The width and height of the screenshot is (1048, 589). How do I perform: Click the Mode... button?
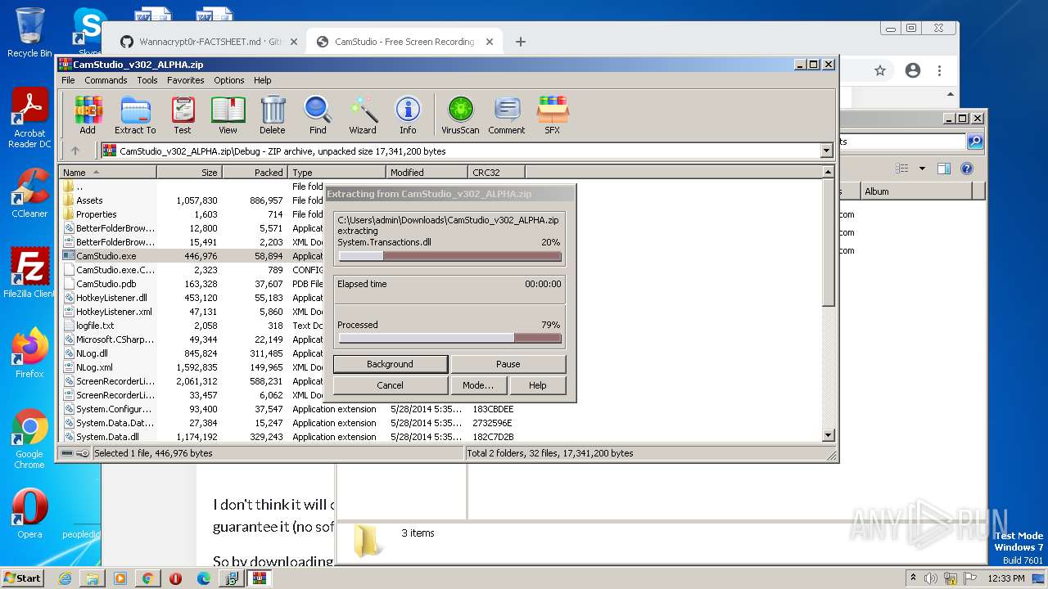478,385
